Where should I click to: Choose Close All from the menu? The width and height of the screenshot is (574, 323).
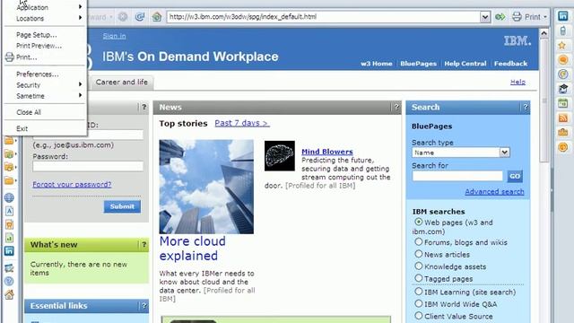(x=29, y=112)
